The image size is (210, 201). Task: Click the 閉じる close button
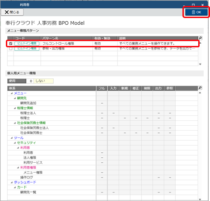point(12,12)
